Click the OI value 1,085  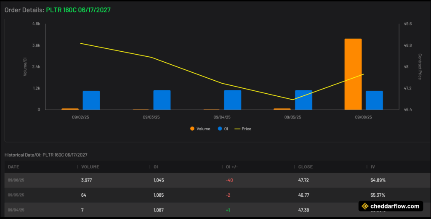coord(159,195)
